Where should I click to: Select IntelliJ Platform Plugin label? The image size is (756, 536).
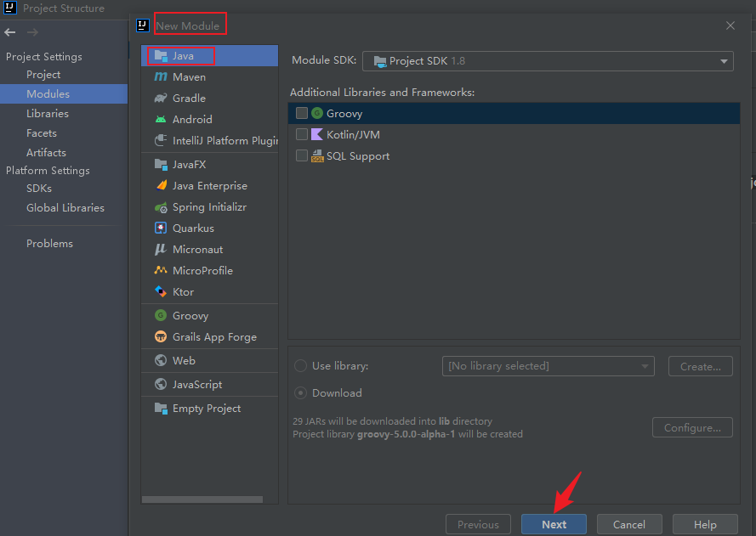[225, 141]
